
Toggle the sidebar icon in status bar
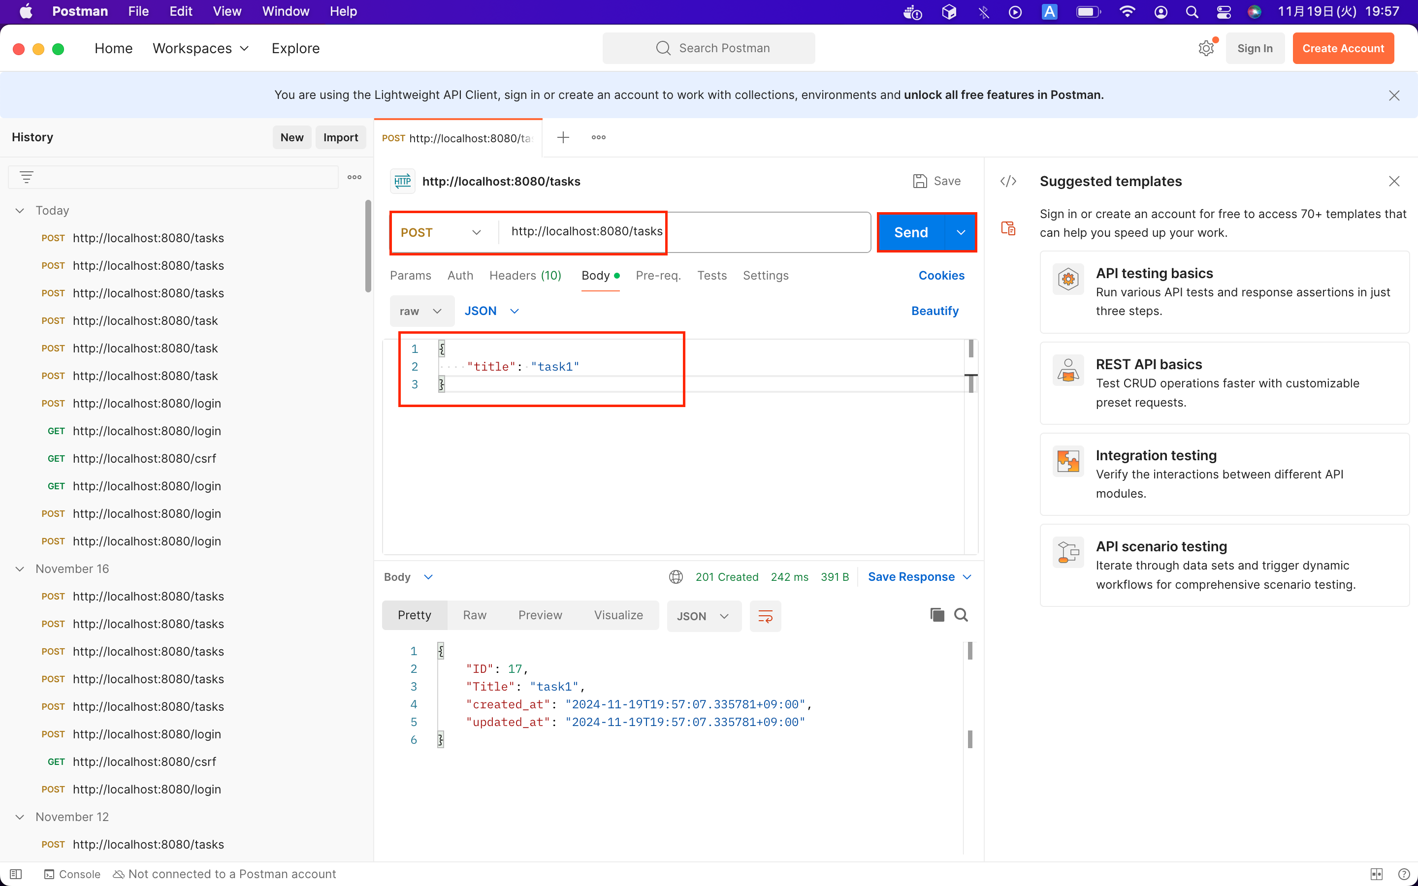(16, 874)
